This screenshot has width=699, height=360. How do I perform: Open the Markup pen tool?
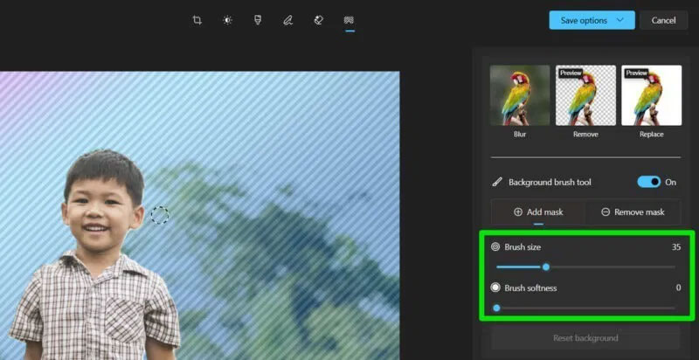tap(288, 20)
